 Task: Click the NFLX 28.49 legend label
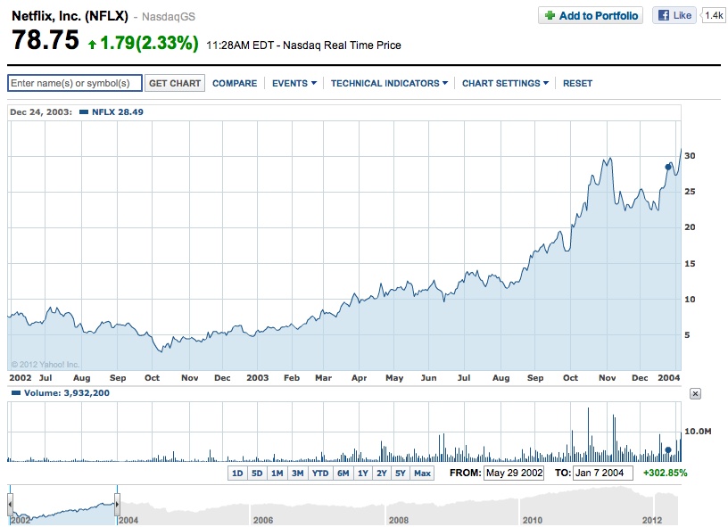[118, 111]
